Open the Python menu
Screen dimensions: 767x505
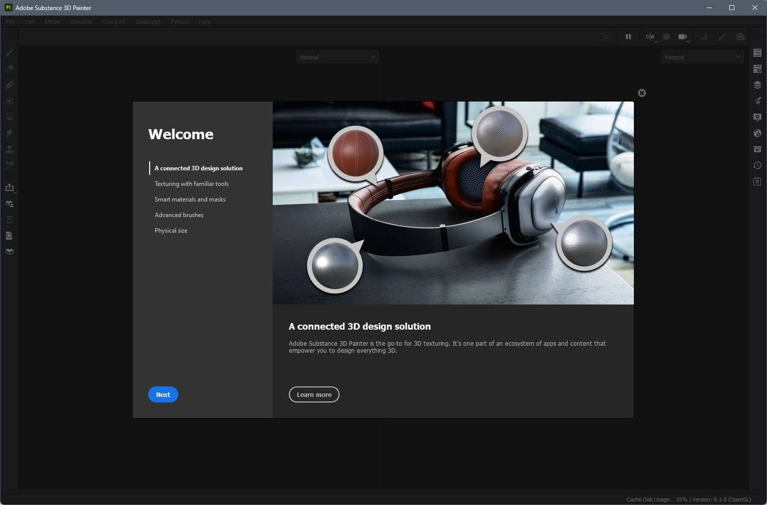point(180,22)
